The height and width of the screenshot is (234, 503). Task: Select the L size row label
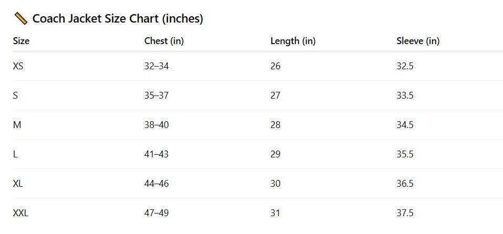[15, 154]
